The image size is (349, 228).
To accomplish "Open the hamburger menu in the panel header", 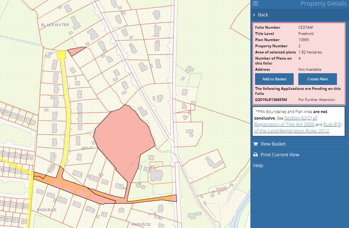I will [x=255, y=4].
